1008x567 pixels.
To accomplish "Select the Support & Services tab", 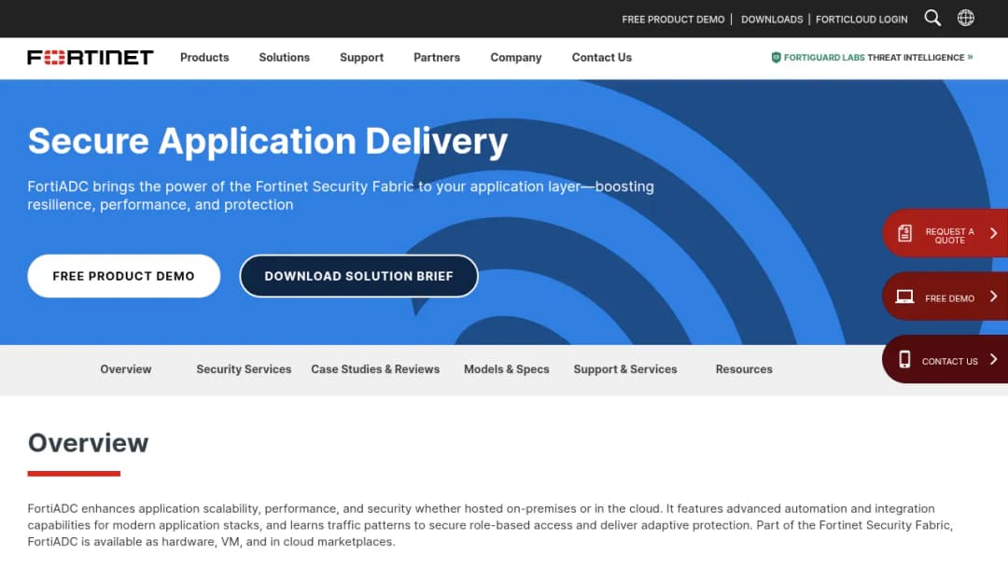I will [x=624, y=369].
